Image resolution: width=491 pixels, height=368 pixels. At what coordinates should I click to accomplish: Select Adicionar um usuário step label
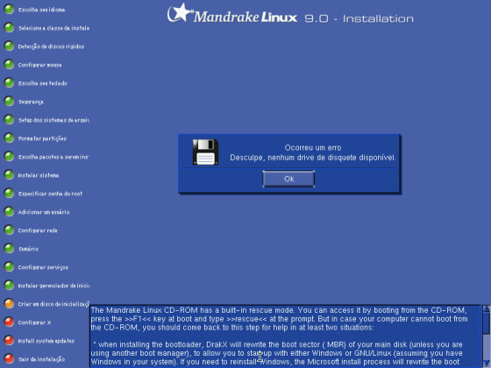coord(44,212)
